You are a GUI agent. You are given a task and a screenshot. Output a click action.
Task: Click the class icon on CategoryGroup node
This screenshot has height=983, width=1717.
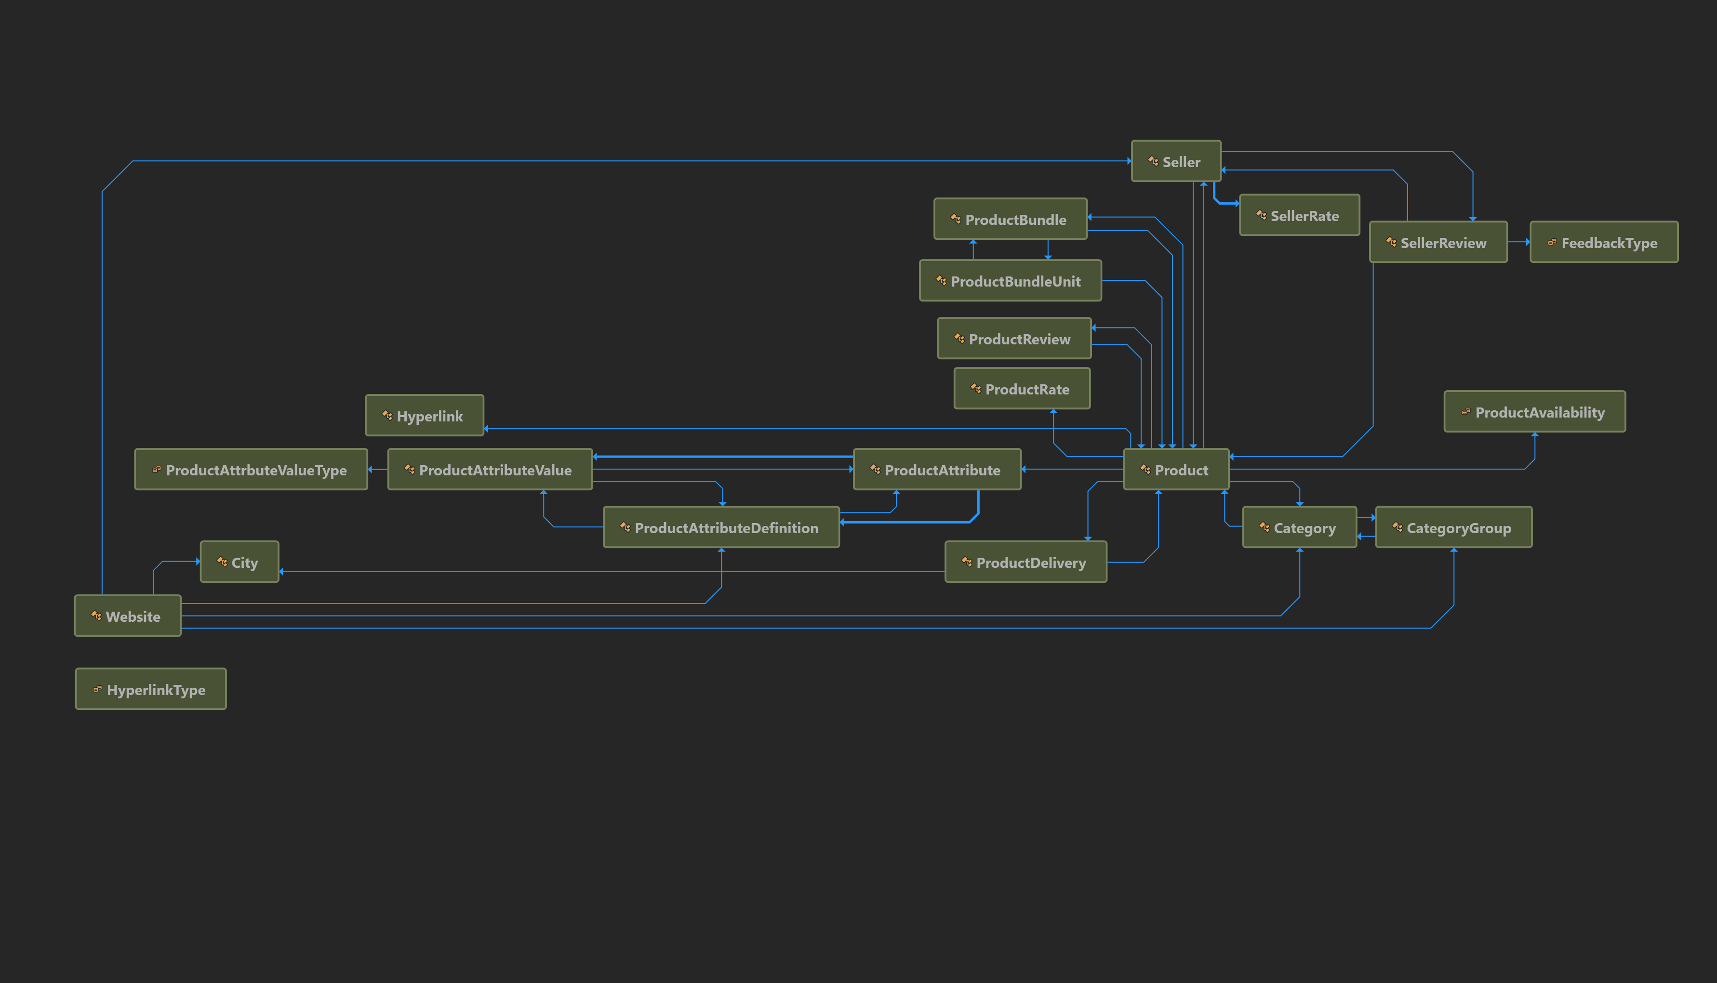[1398, 527]
